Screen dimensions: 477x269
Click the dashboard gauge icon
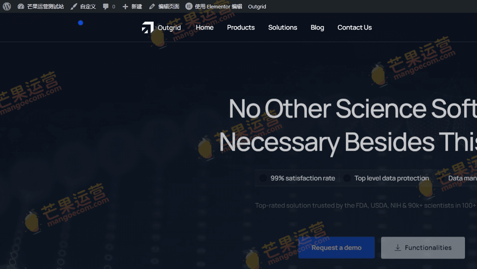point(21,6)
